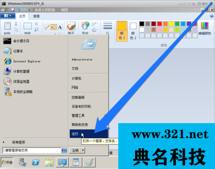Open the Paint application menu dropdown
The height and width of the screenshot is (169, 215).
pos(8,16)
